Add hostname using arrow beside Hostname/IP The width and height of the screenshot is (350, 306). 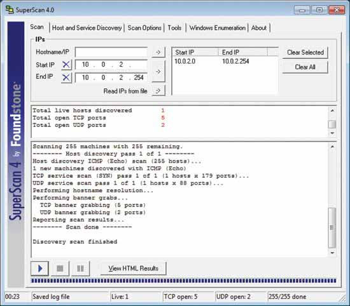158,52
